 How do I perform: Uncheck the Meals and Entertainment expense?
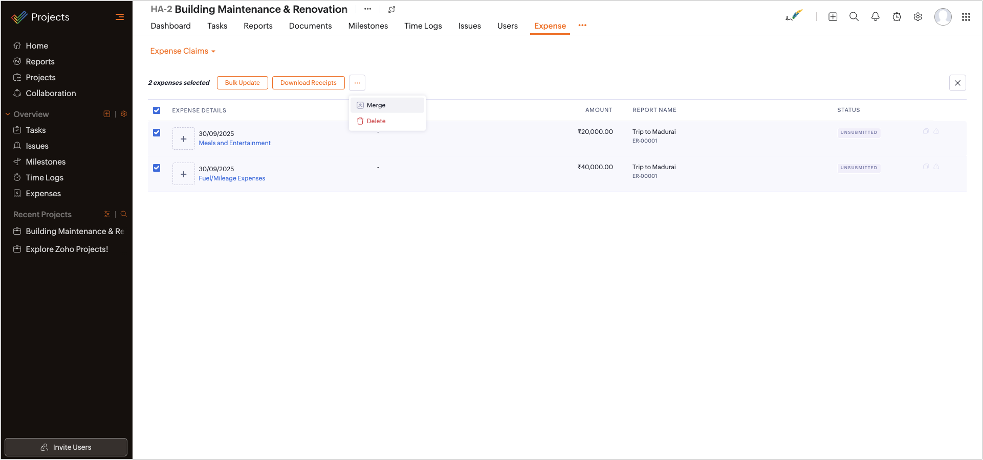point(157,133)
